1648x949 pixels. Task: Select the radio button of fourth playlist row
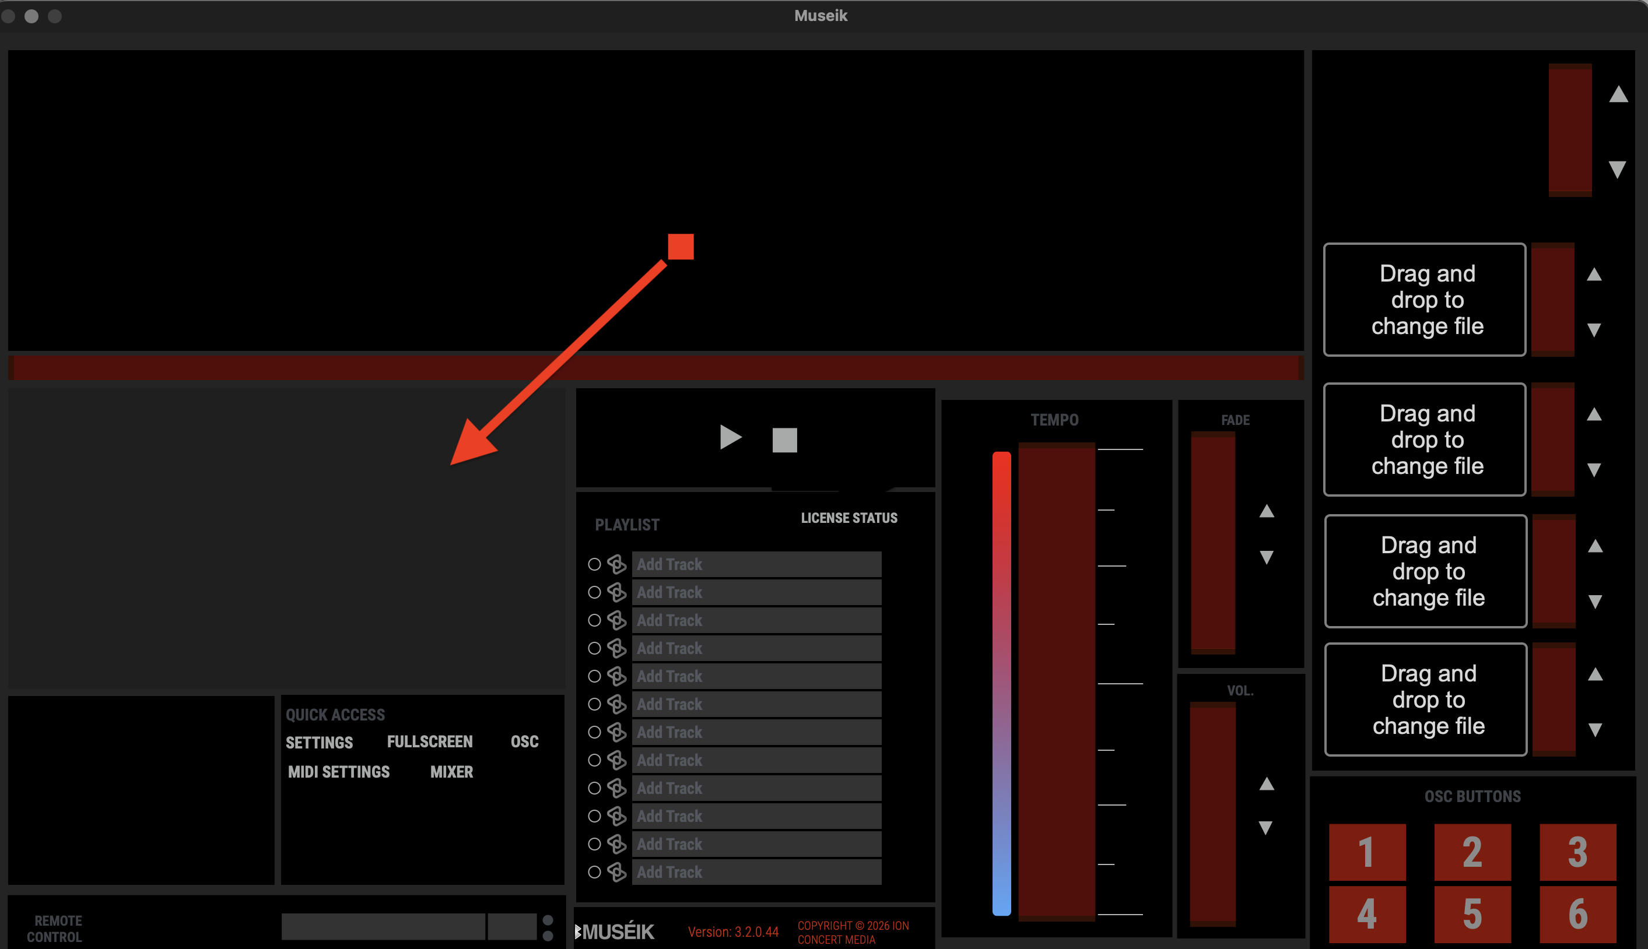click(594, 649)
